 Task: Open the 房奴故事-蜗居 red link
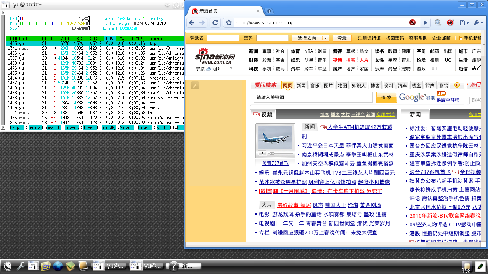pos(294,205)
